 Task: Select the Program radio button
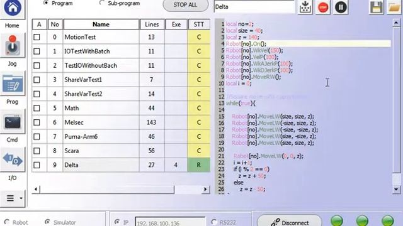[x=46, y=3]
